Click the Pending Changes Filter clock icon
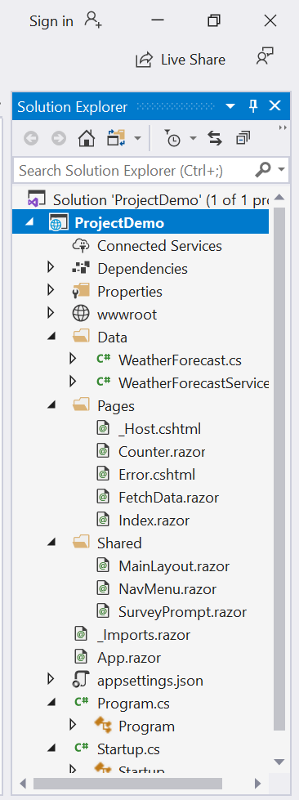This screenshot has width=299, height=800. [173, 138]
